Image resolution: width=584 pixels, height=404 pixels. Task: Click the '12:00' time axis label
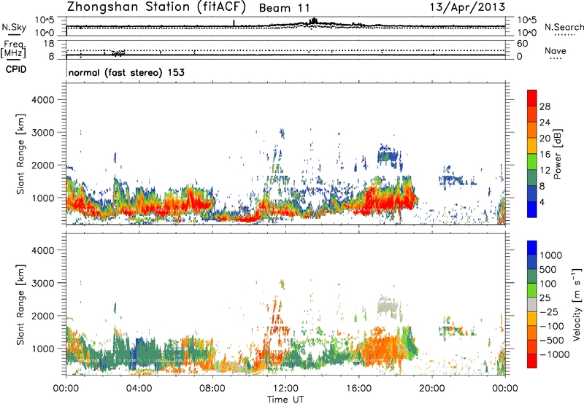point(285,389)
